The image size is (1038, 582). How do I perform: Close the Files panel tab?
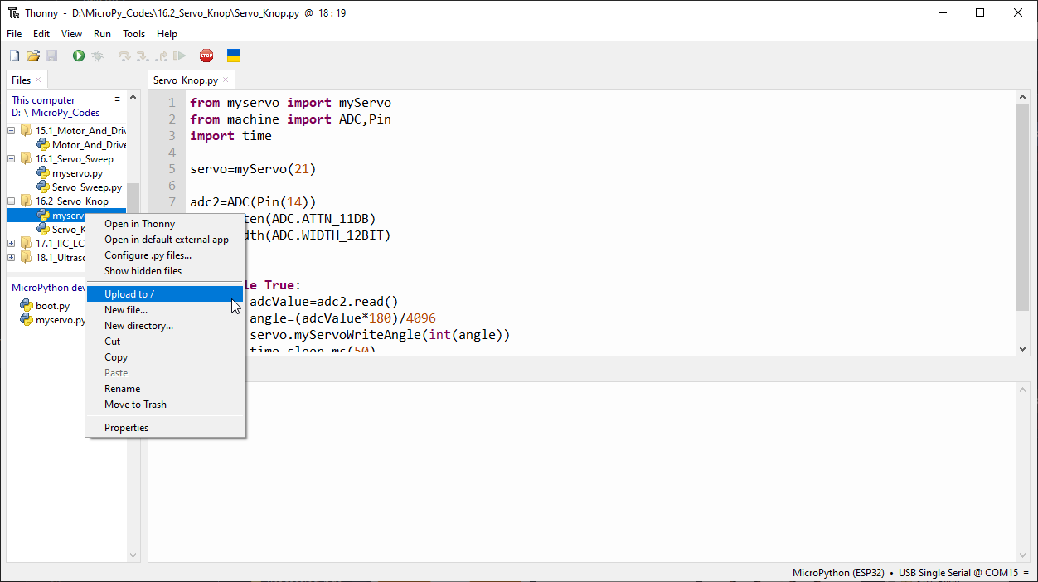tap(38, 80)
